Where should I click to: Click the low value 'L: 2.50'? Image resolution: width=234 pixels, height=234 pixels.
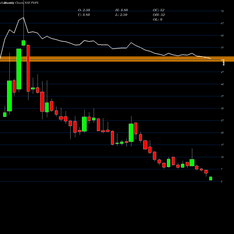[121, 15]
